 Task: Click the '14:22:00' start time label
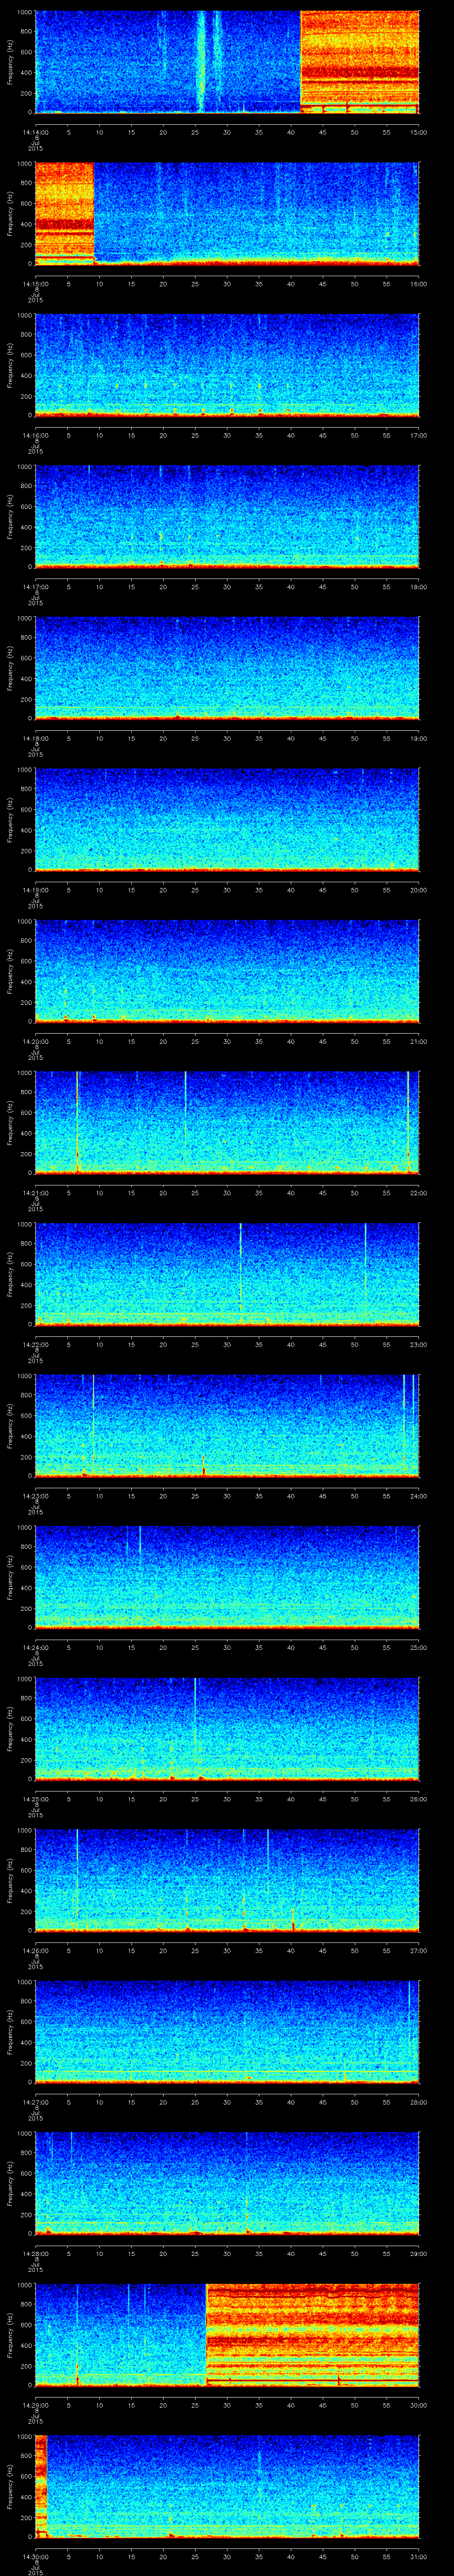(35, 1344)
